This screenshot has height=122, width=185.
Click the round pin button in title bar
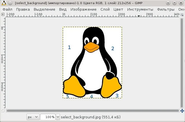click(10, 3)
